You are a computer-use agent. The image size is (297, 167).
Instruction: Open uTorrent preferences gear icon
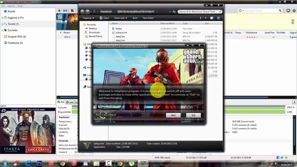294,11
